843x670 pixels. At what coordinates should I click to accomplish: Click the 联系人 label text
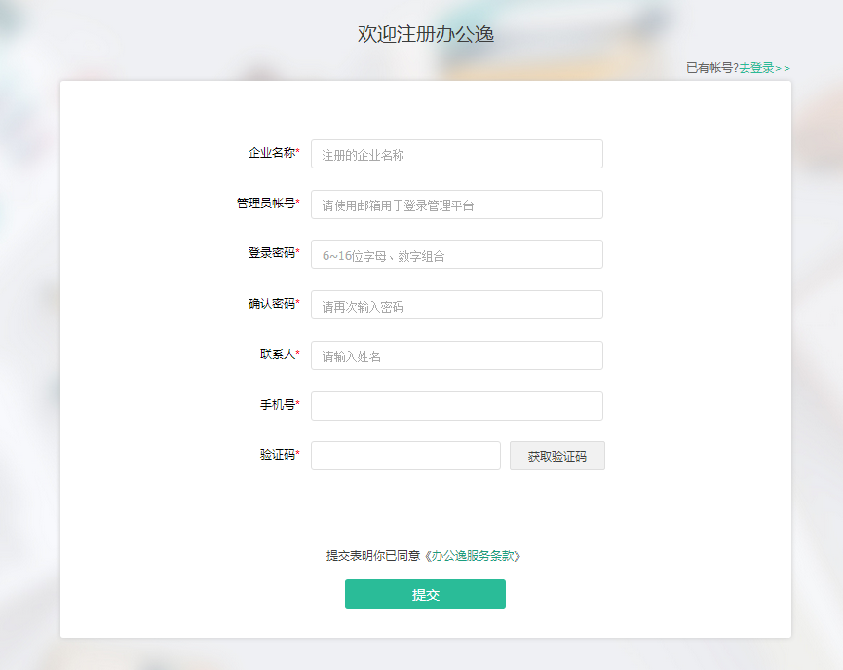click(278, 354)
